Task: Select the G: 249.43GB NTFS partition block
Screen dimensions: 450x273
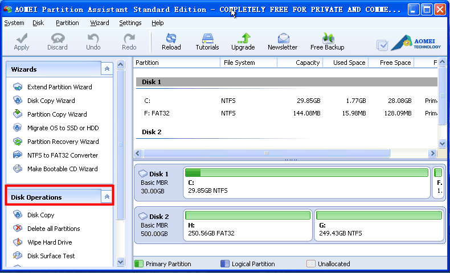Action: pos(379,225)
